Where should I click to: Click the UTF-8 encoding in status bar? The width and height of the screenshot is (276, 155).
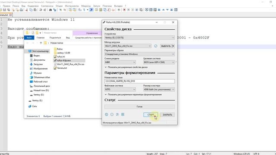[x=256, y=154]
